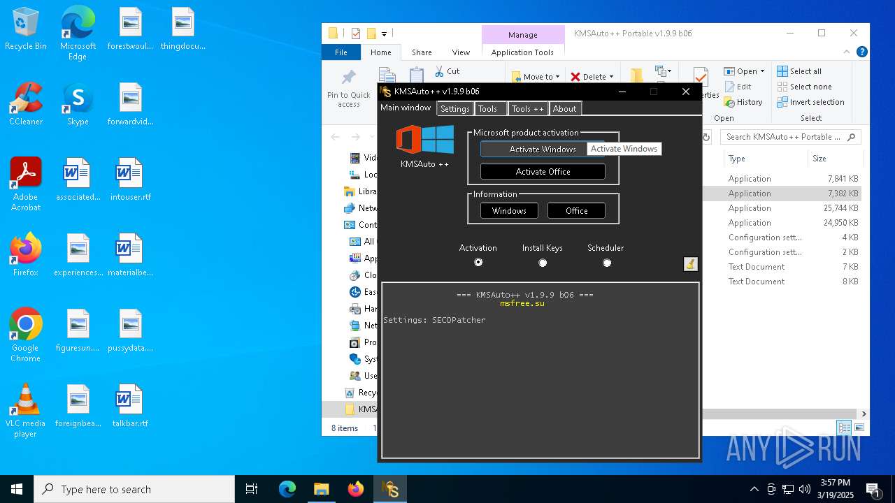Click Invert selection in Explorer ribbon
Screen dimensions: 895x503
click(x=811, y=102)
